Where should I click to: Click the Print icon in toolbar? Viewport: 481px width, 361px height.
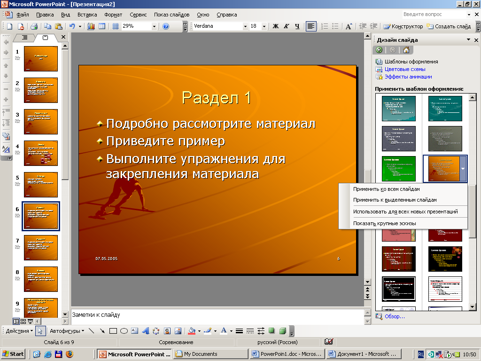point(34,26)
